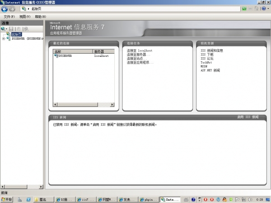The height and width of the screenshot is (203, 271).
Task: Click the 连接至 localhost link
Action: [140, 51]
